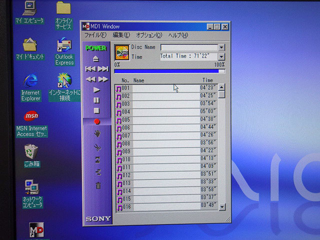
Task: Click the fast-forward button
Action: [x=103, y=79]
